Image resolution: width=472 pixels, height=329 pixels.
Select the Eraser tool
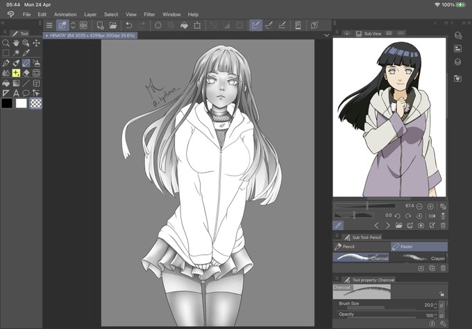(x=26, y=73)
